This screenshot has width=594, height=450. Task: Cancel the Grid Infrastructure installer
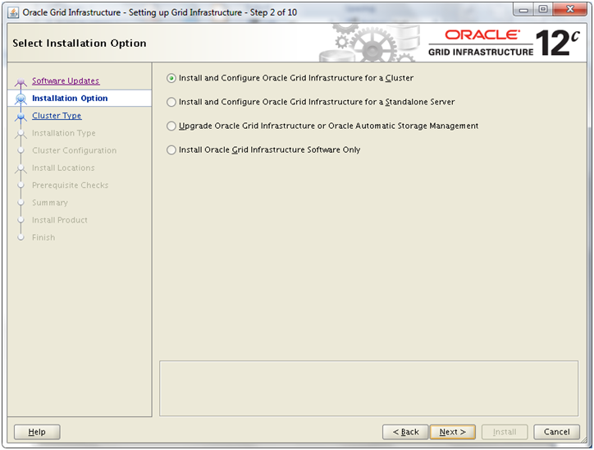coord(556,432)
